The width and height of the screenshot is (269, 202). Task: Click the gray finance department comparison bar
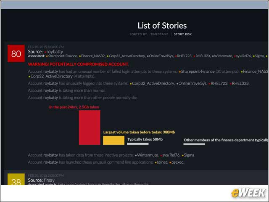(x=194, y=144)
